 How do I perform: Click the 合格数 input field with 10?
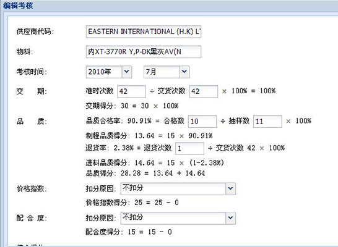point(202,121)
